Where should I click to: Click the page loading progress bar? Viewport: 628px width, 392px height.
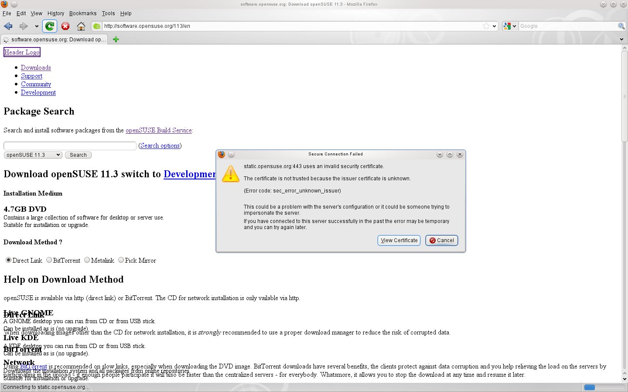tap(604, 387)
